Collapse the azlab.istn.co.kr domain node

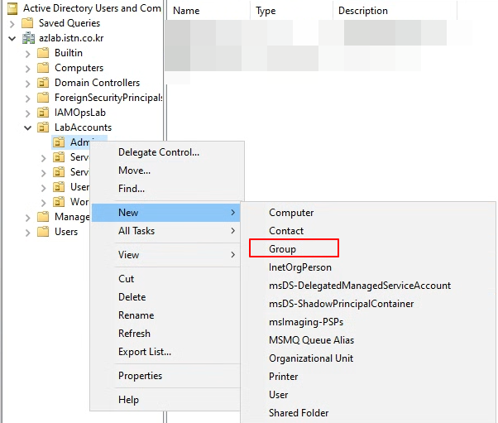coord(12,39)
